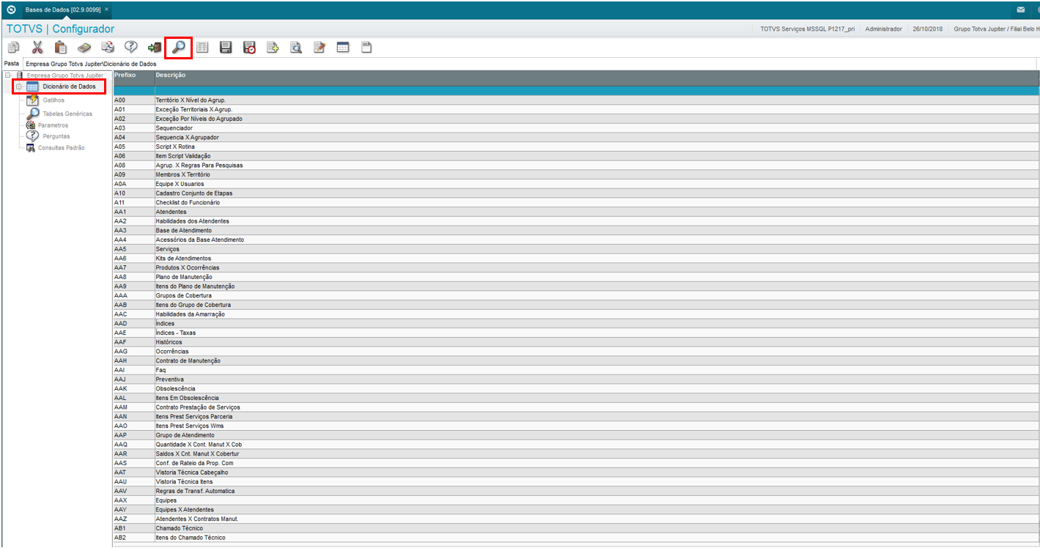Select Script X Rotina row
Screen dimensions: 1040x548
[576, 147]
